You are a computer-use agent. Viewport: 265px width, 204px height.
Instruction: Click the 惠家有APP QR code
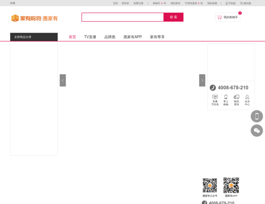tap(231, 185)
